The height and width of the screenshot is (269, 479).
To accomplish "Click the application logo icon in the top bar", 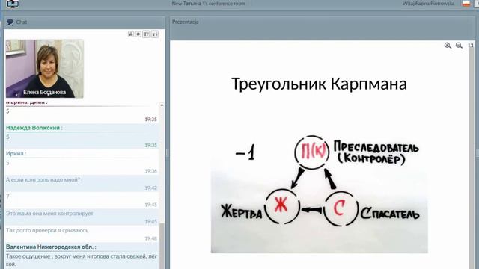I will [13, 4].
